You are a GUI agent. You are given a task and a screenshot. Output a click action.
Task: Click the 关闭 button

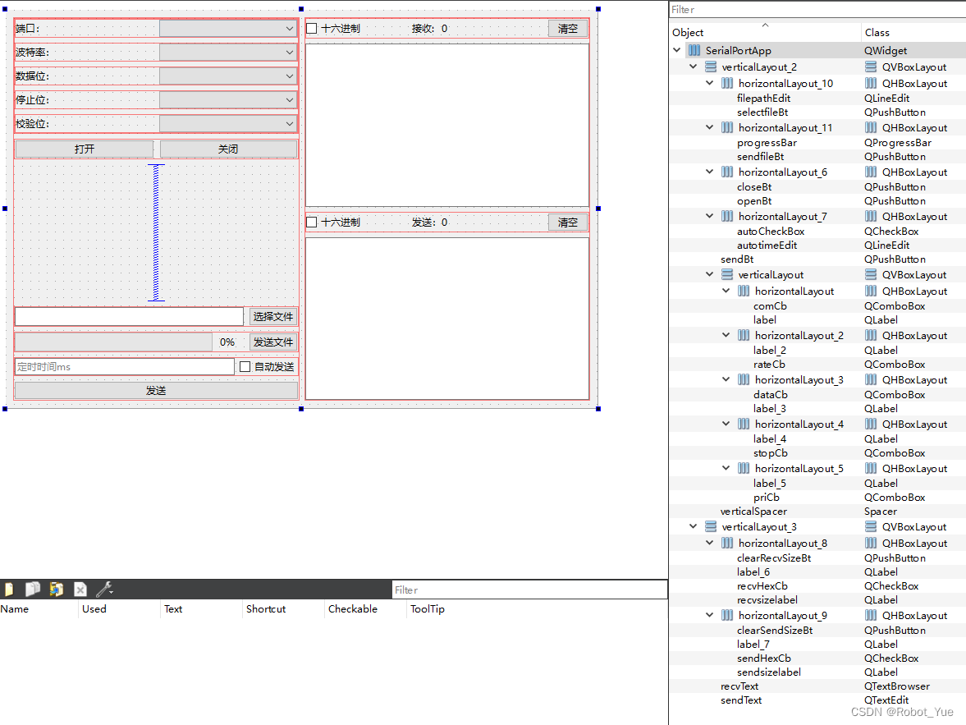coord(228,149)
